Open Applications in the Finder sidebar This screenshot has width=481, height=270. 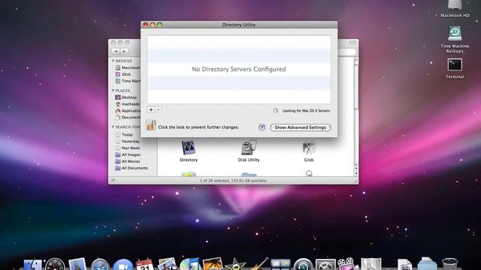(x=128, y=111)
